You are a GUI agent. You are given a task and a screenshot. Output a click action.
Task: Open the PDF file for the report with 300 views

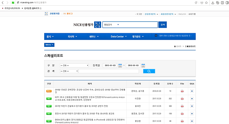[x=182, y=106]
